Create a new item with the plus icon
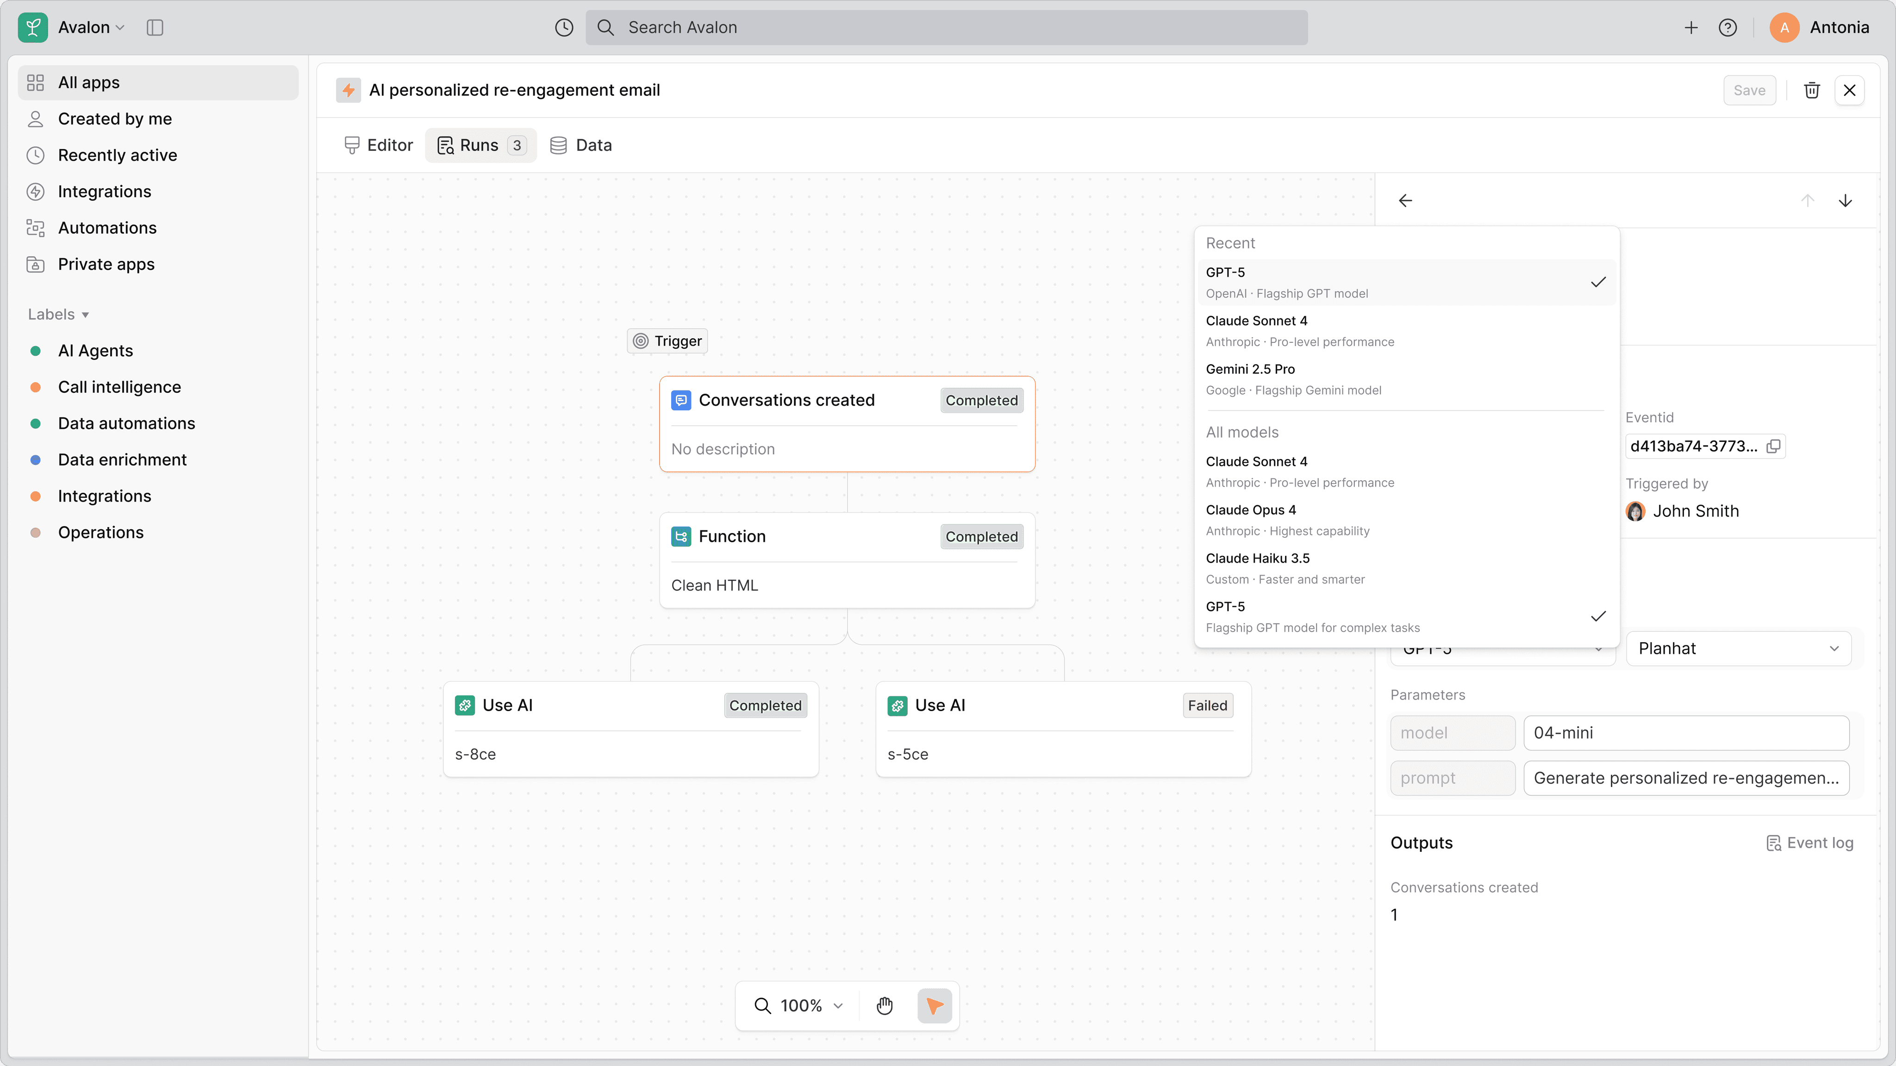 [x=1691, y=27]
